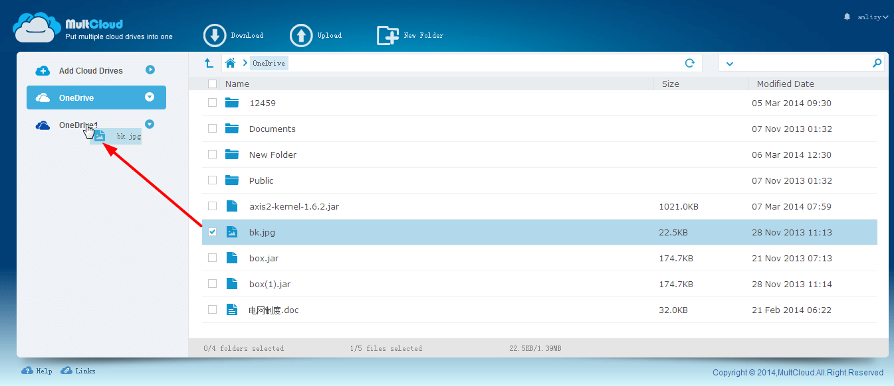
Task: Open the amltzy account menu
Action: click(873, 17)
